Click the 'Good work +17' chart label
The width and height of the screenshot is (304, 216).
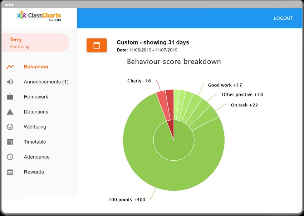[x=225, y=85]
